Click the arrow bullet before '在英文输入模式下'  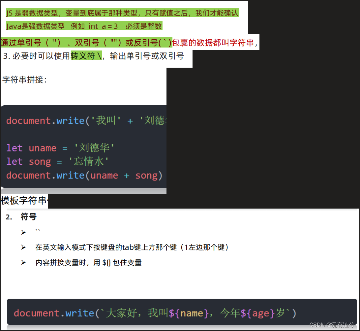23,247
